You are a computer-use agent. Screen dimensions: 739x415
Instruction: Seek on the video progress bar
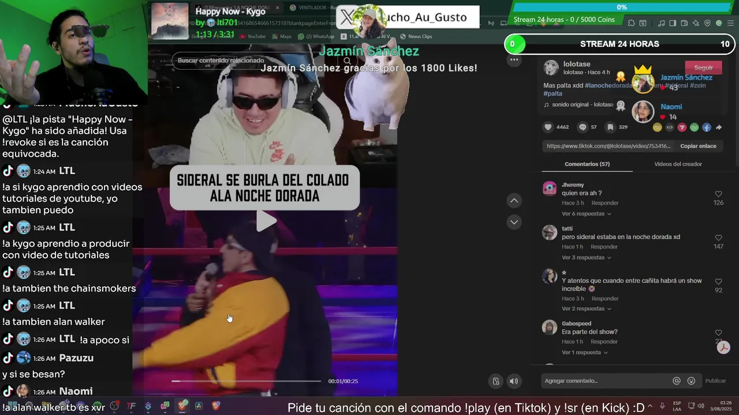246,381
